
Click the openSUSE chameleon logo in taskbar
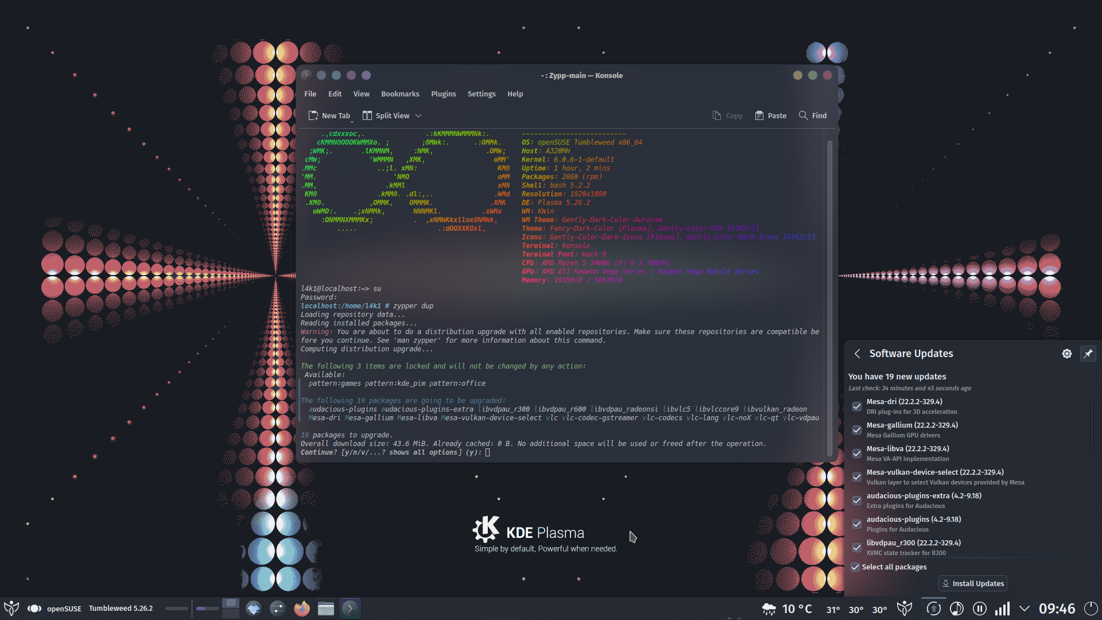pos(34,609)
